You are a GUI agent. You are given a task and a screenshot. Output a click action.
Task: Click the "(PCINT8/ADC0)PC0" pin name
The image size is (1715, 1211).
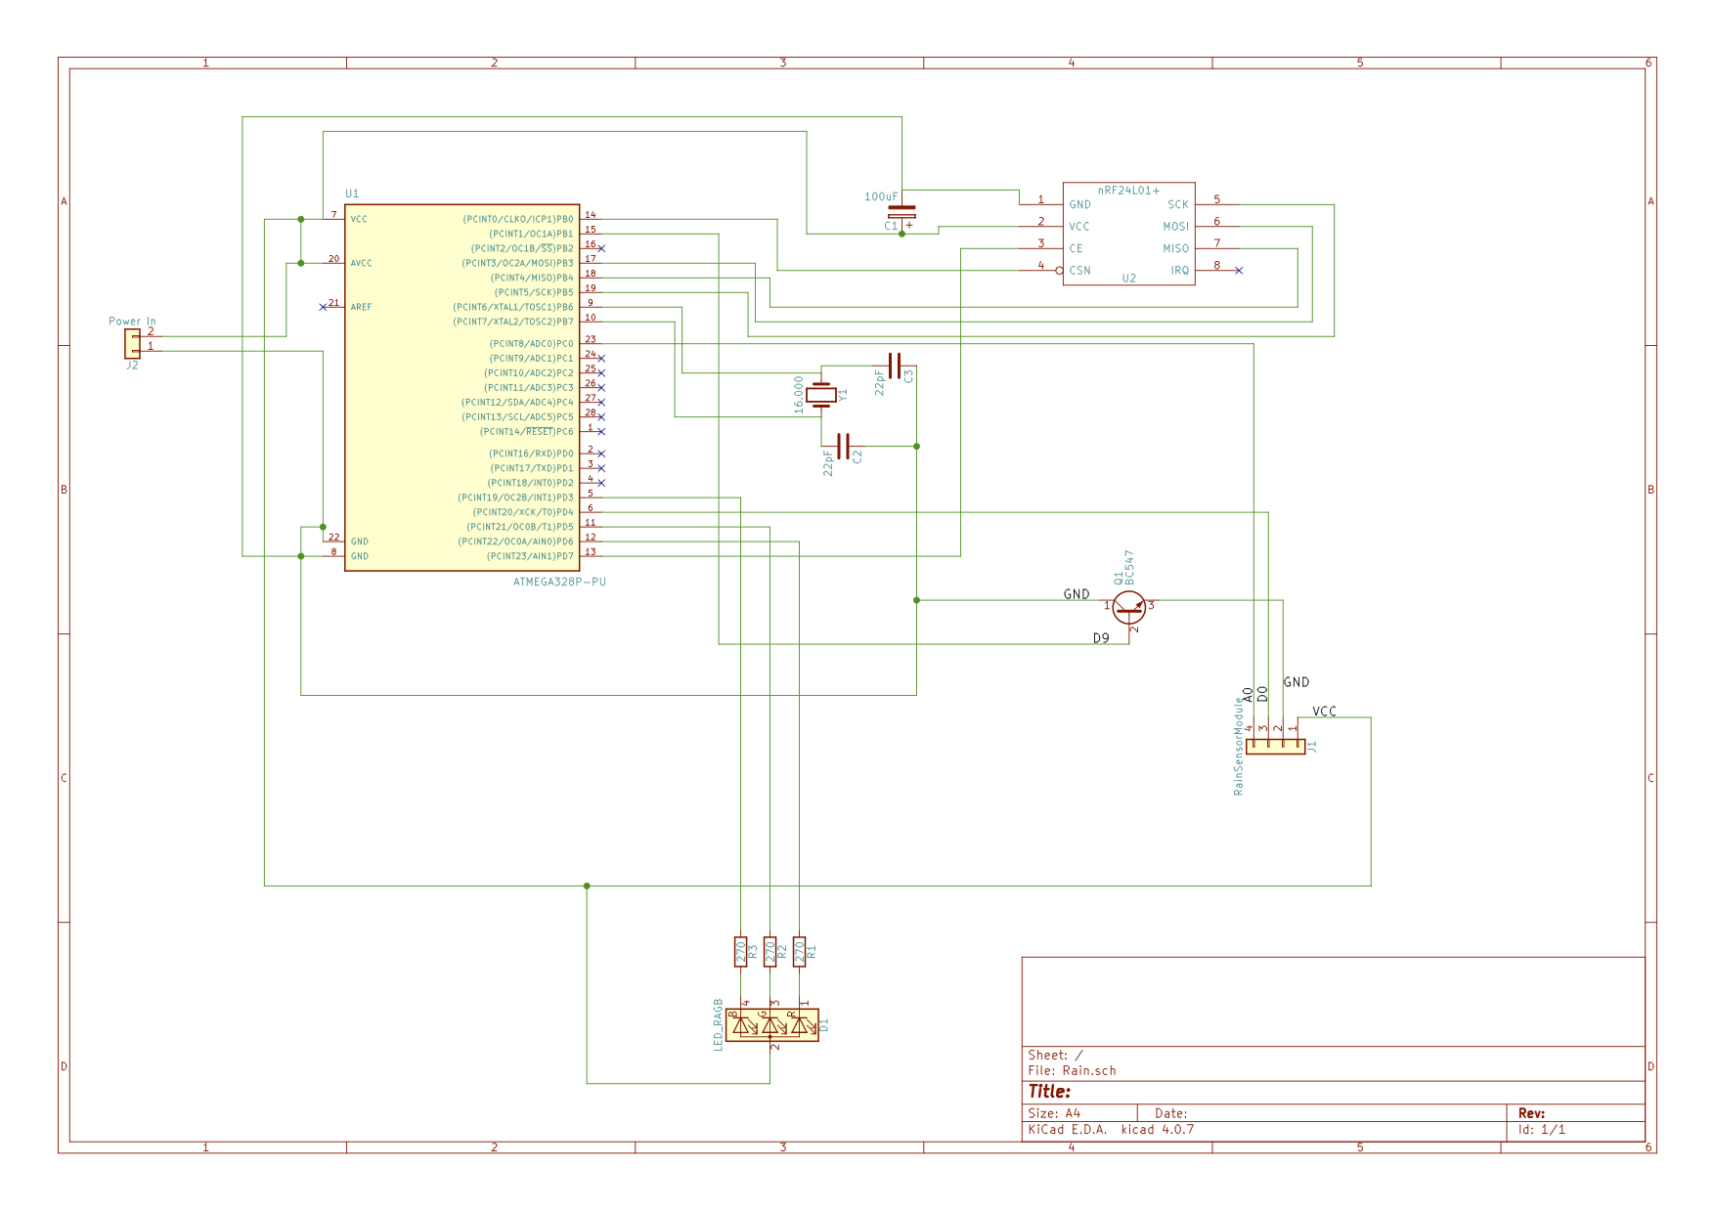(x=531, y=344)
